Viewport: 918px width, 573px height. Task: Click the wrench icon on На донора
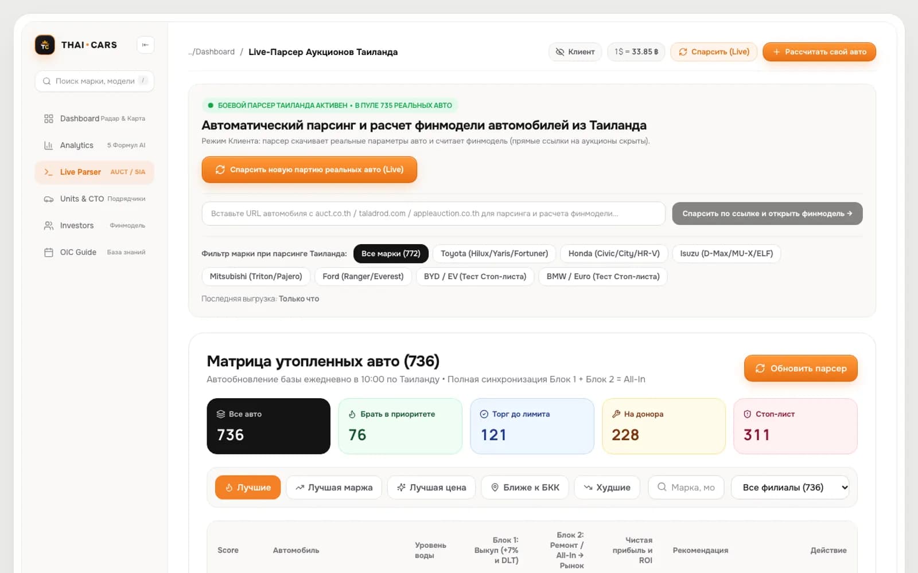pos(616,414)
